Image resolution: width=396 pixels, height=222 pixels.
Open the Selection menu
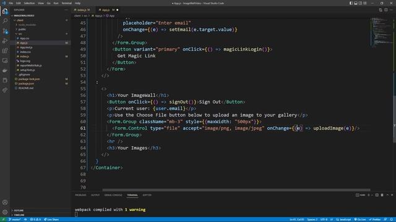[29, 3]
